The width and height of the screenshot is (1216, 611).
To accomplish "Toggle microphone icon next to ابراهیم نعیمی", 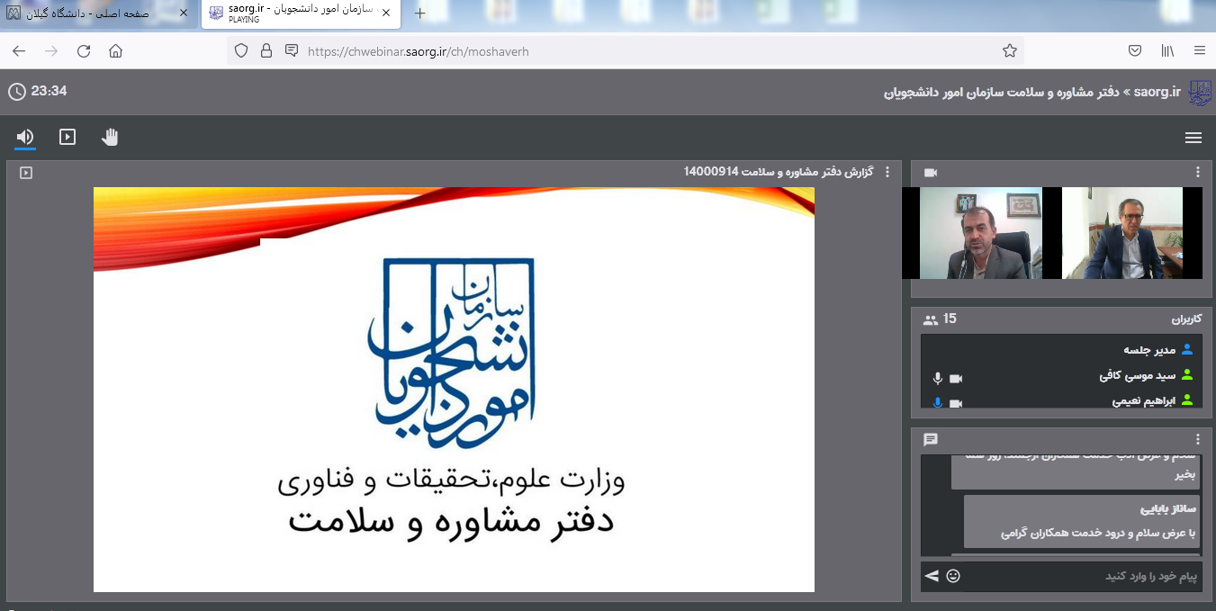I will click(937, 403).
